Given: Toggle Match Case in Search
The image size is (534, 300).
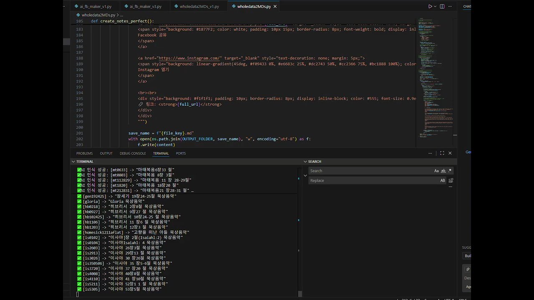Looking at the screenshot, I should 436,171.
